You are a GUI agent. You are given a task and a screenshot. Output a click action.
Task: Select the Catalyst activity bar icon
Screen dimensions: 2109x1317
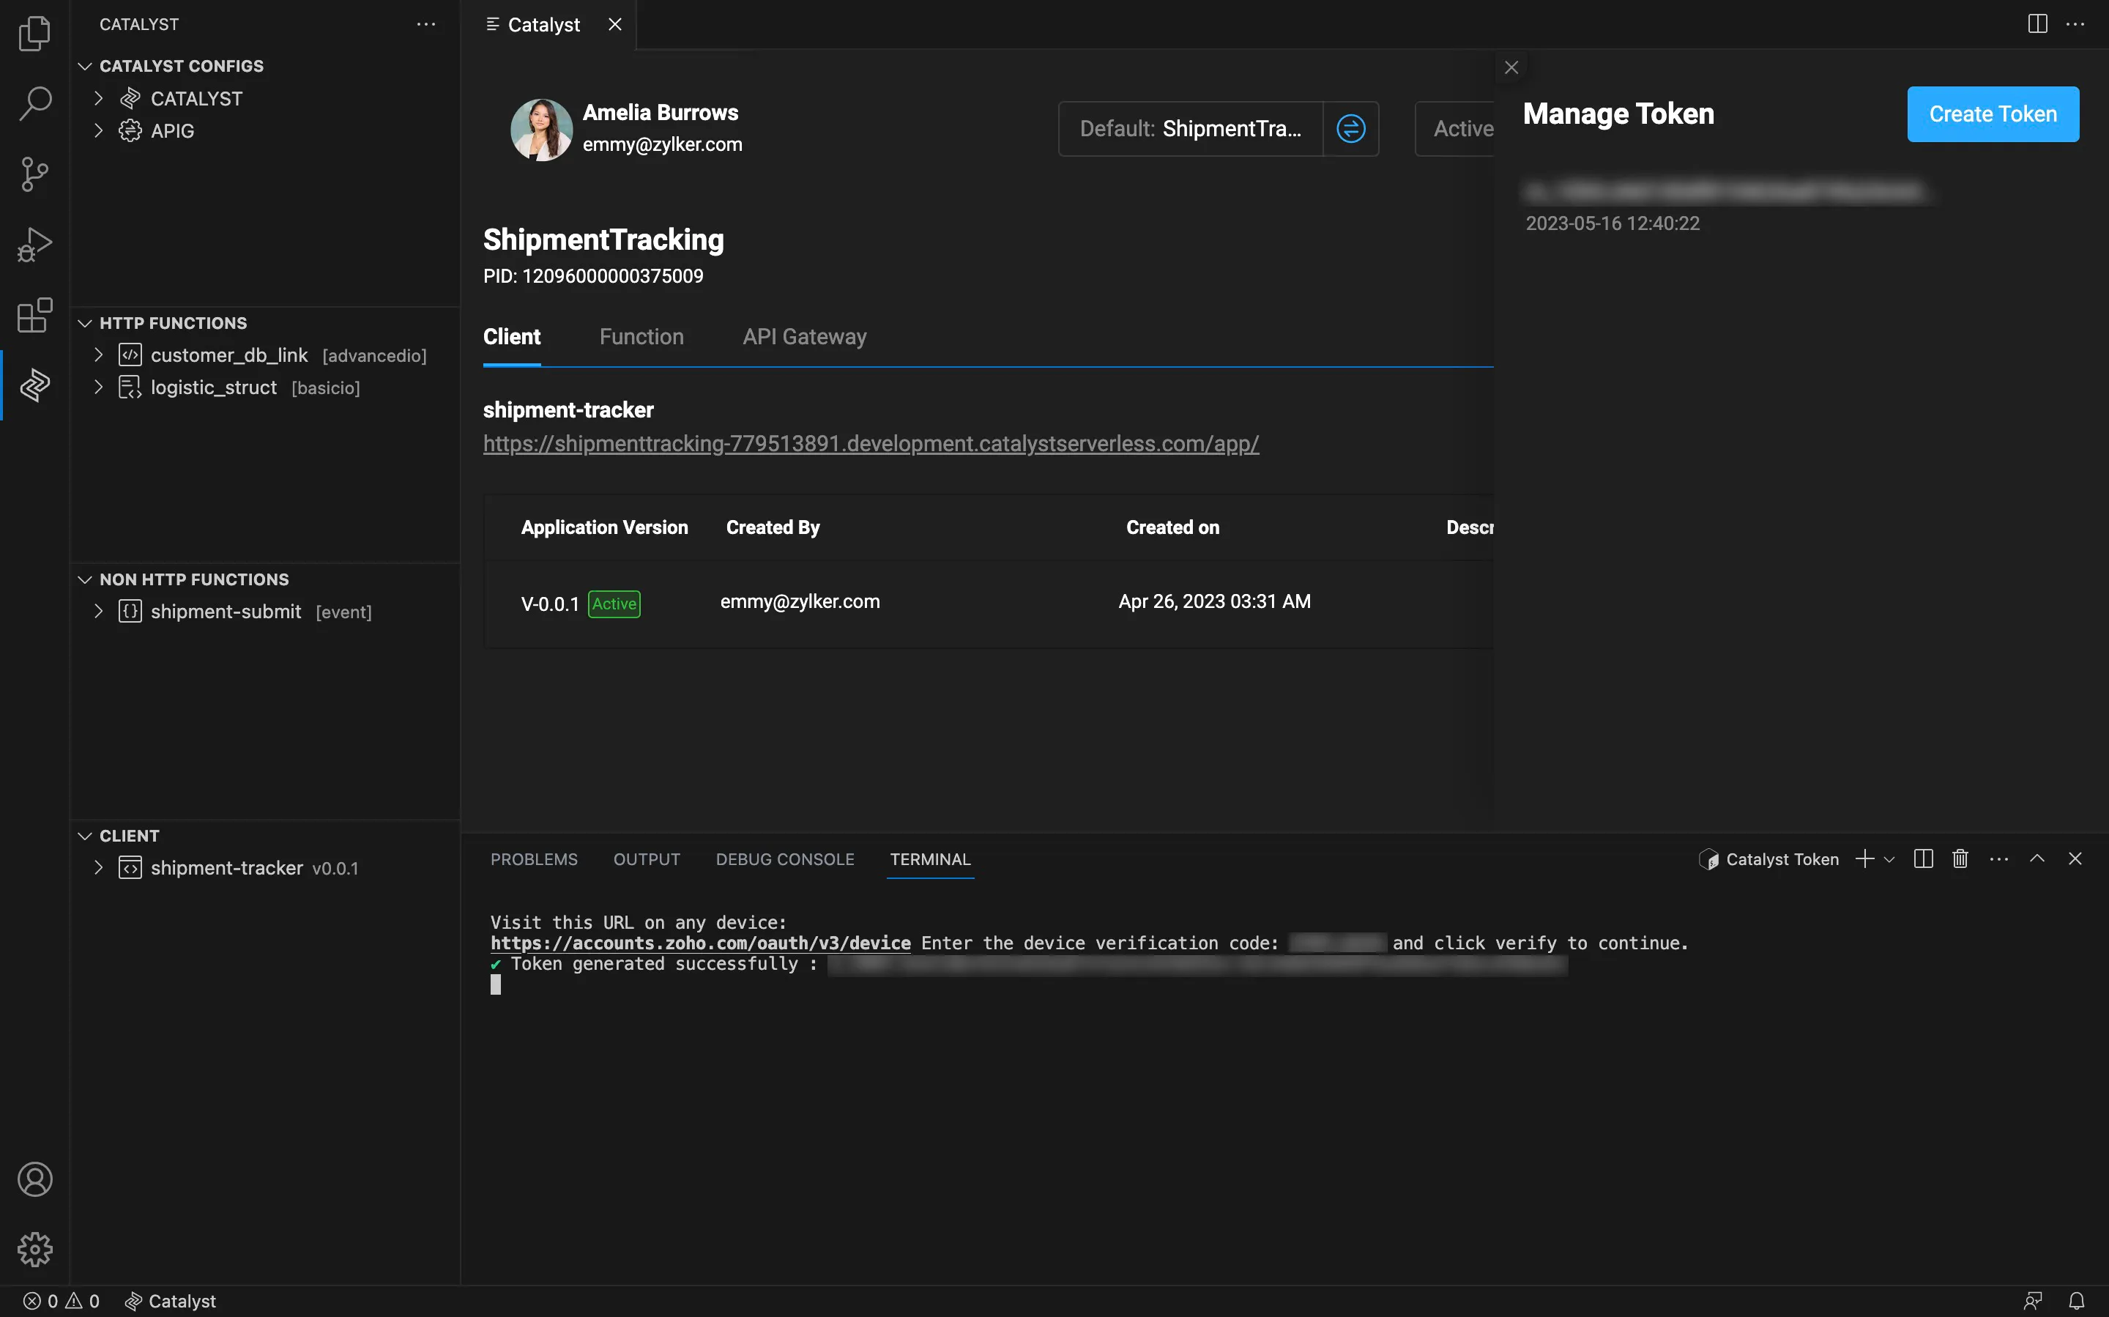point(35,385)
